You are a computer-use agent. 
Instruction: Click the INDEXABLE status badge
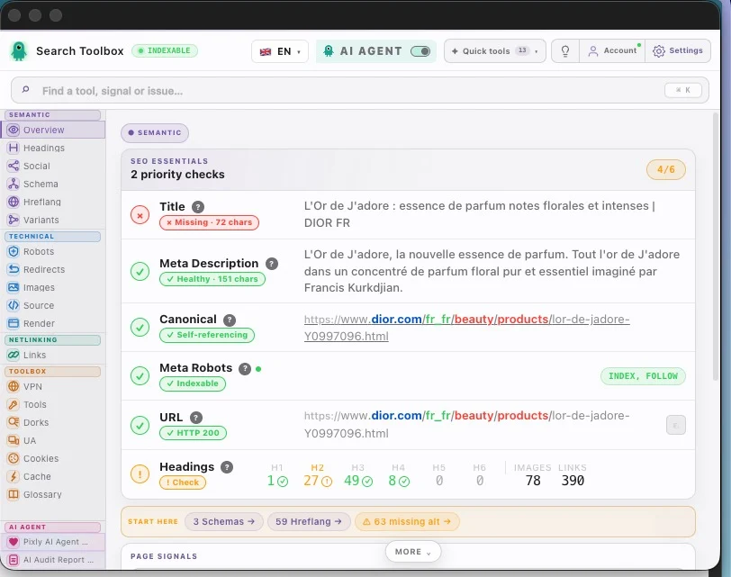(x=165, y=50)
